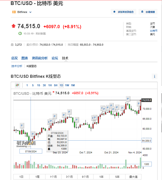Click the green clock real-time icon
162x180 pixels.
pyautogui.click(x=20, y=33)
